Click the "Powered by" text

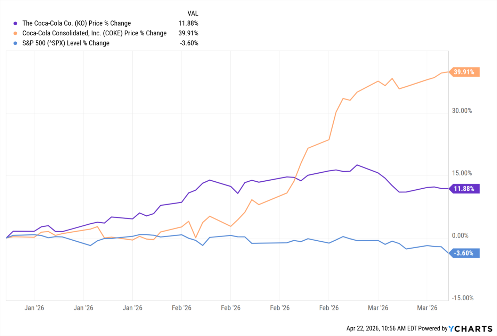(x=433, y=329)
